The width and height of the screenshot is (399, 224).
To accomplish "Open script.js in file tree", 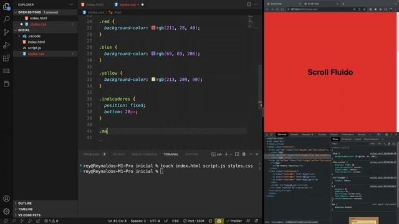I will click(x=34, y=48).
